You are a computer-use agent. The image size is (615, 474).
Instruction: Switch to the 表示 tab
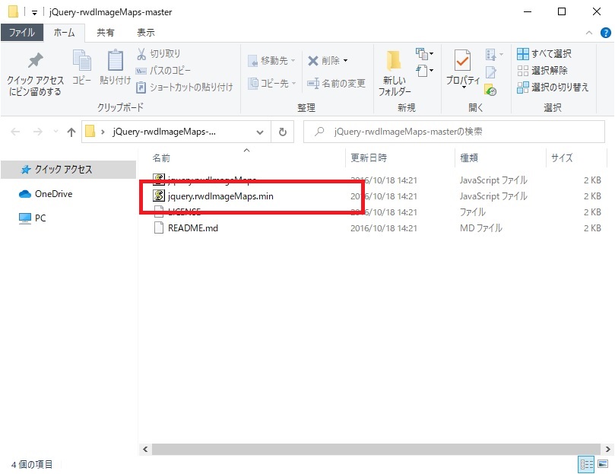tap(145, 33)
